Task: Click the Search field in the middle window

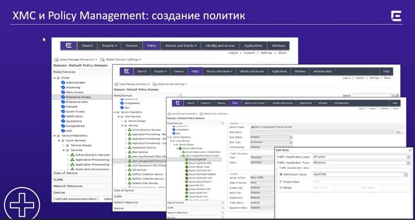Action: pyautogui.click(x=371, y=95)
